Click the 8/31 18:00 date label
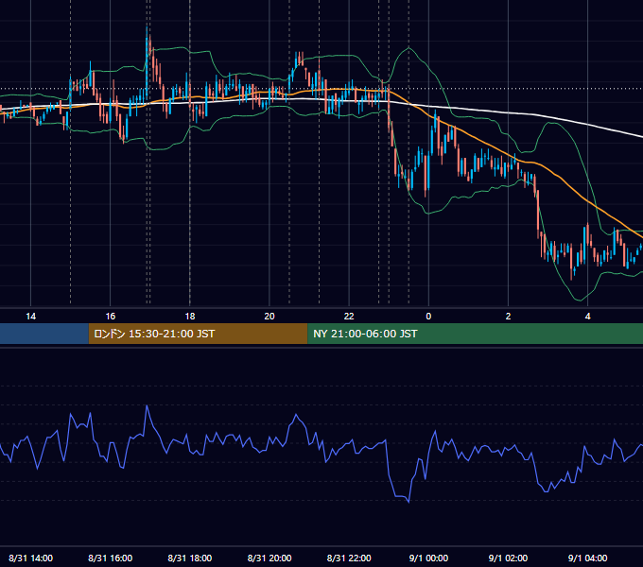The width and height of the screenshot is (643, 567). click(190, 558)
